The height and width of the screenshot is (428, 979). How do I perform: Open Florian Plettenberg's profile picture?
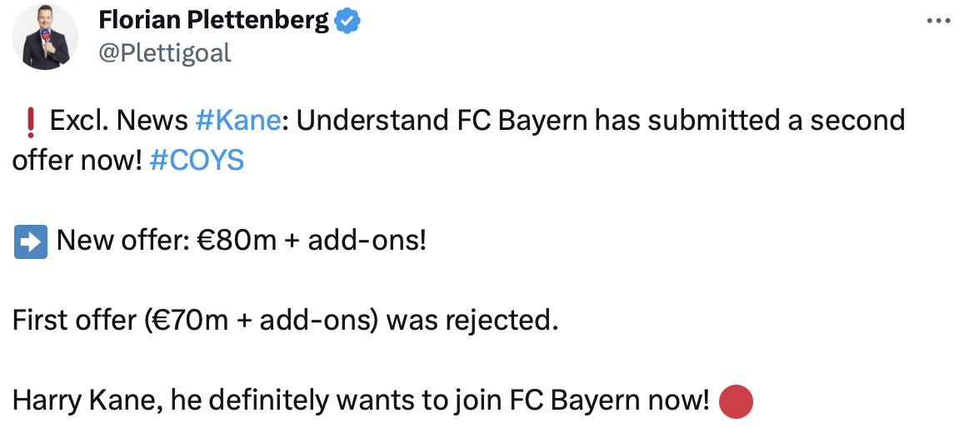coord(45,36)
